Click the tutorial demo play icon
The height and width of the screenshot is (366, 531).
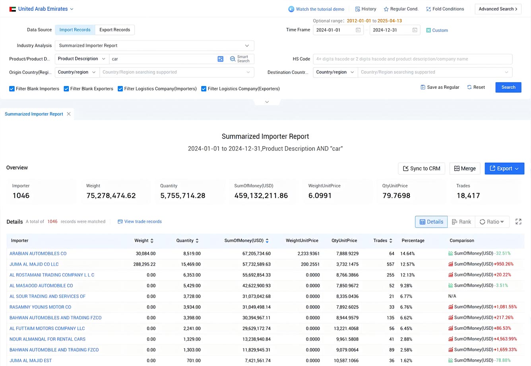[x=291, y=9]
